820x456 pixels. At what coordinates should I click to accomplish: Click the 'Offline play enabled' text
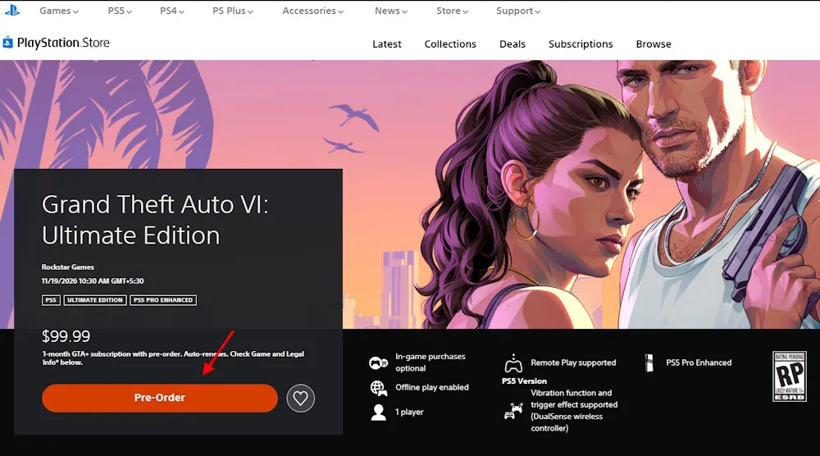[x=432, y=387]
